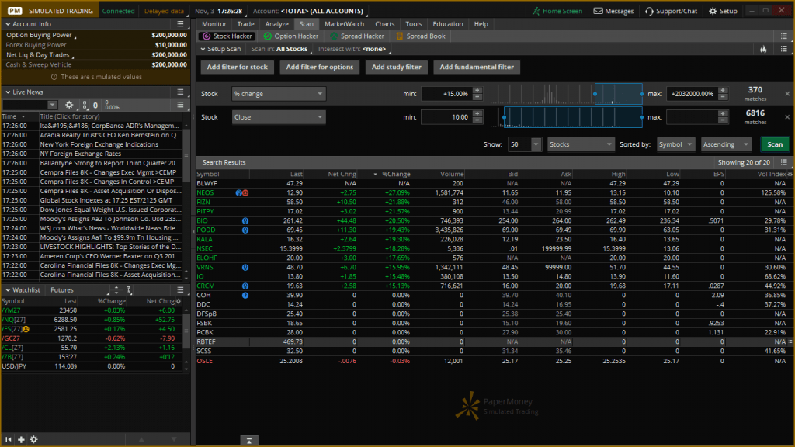This screenshot has width=795, height=447.
Task: Collapse the Account Info section
Action: 8,24
